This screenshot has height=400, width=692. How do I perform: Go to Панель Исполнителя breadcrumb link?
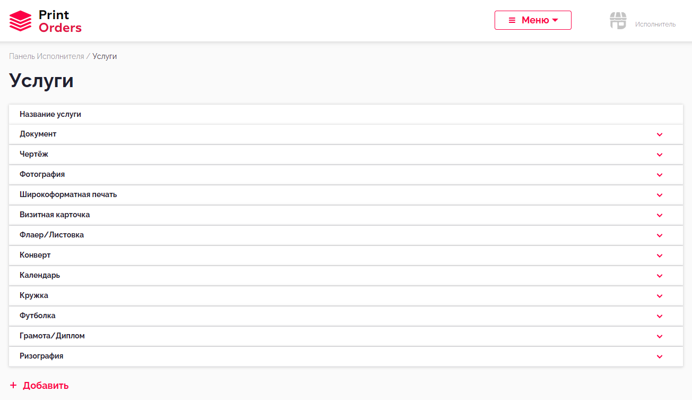click(x=47, y=56)
